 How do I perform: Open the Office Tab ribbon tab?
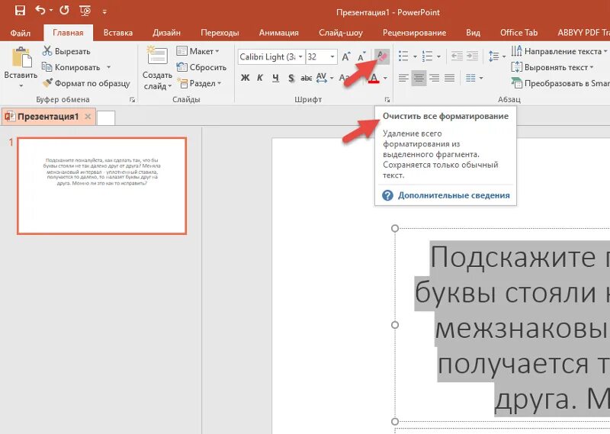click(518, 33)
